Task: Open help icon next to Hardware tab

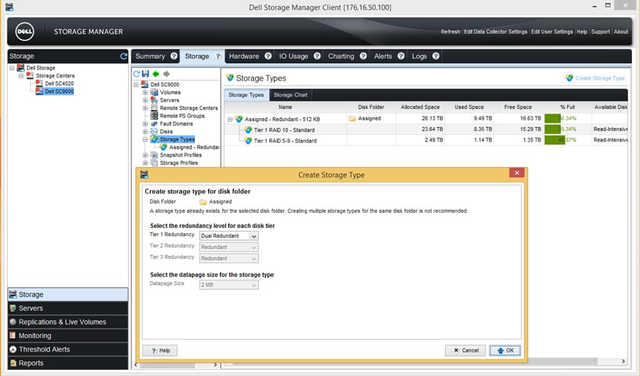Action: (x=268, y=56)
